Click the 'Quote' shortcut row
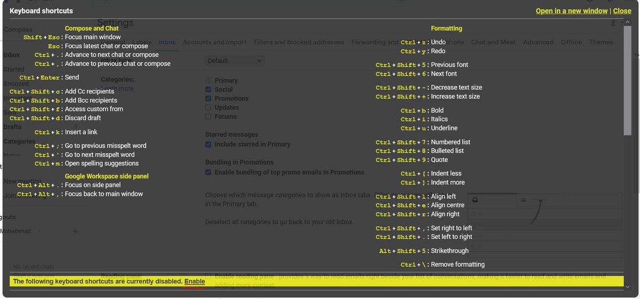Viewport: 640px width, 299px height. click(x=412, y=160)
